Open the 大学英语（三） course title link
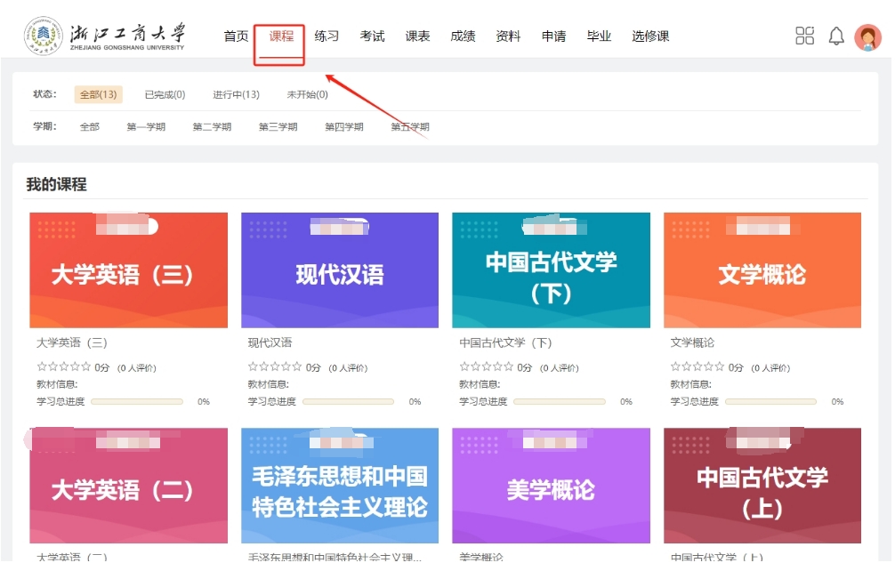The height and width of the screenshot is (563, 895). 72,342
